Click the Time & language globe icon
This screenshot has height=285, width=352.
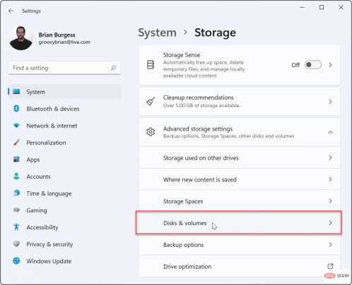click(16, 193)
